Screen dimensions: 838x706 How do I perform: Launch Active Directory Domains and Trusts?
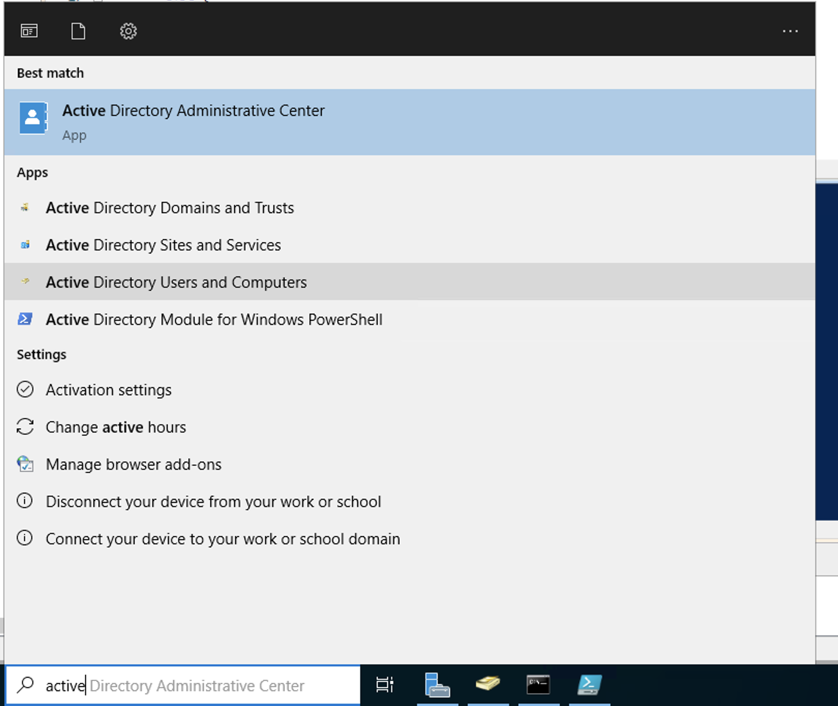[410, 208]
